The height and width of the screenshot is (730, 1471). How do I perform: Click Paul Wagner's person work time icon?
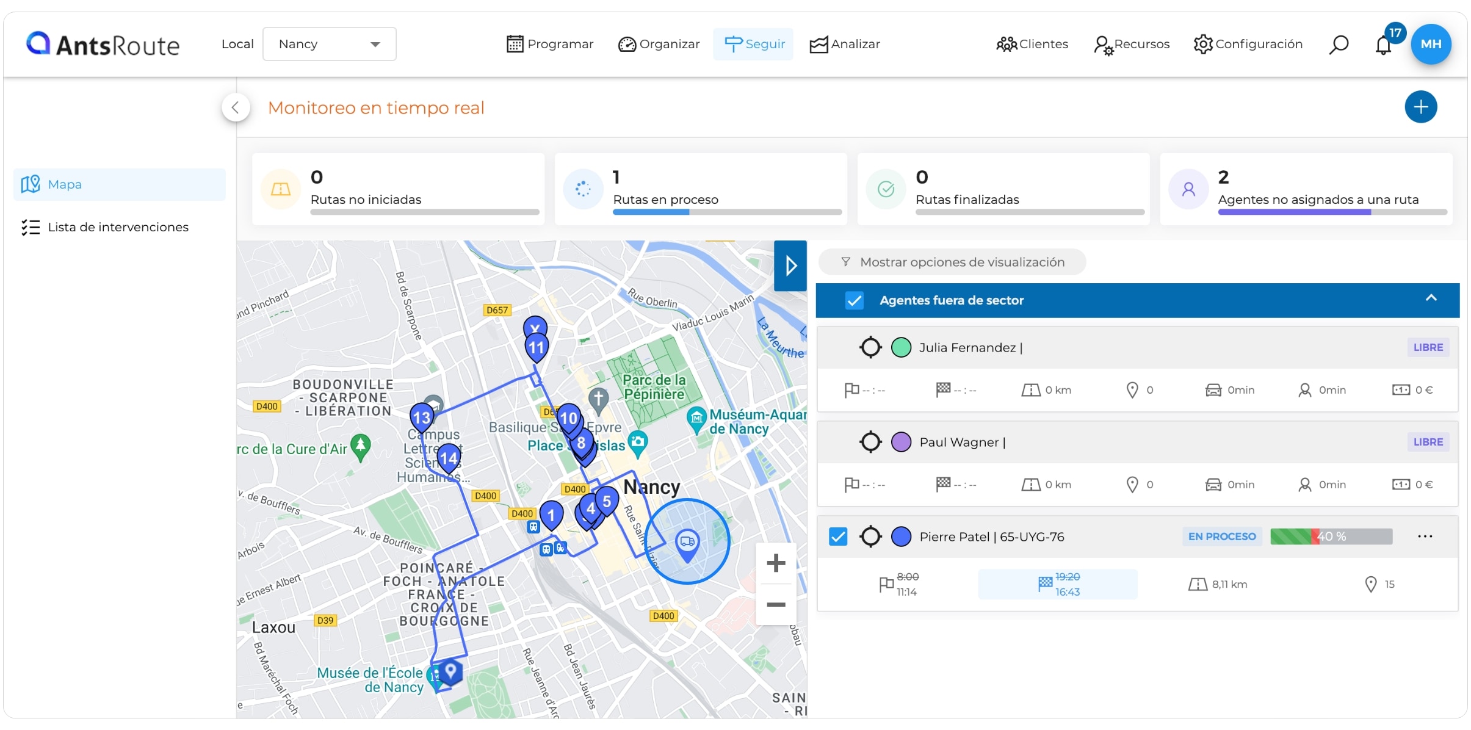pyautogui.click(x=1304, y=485)
